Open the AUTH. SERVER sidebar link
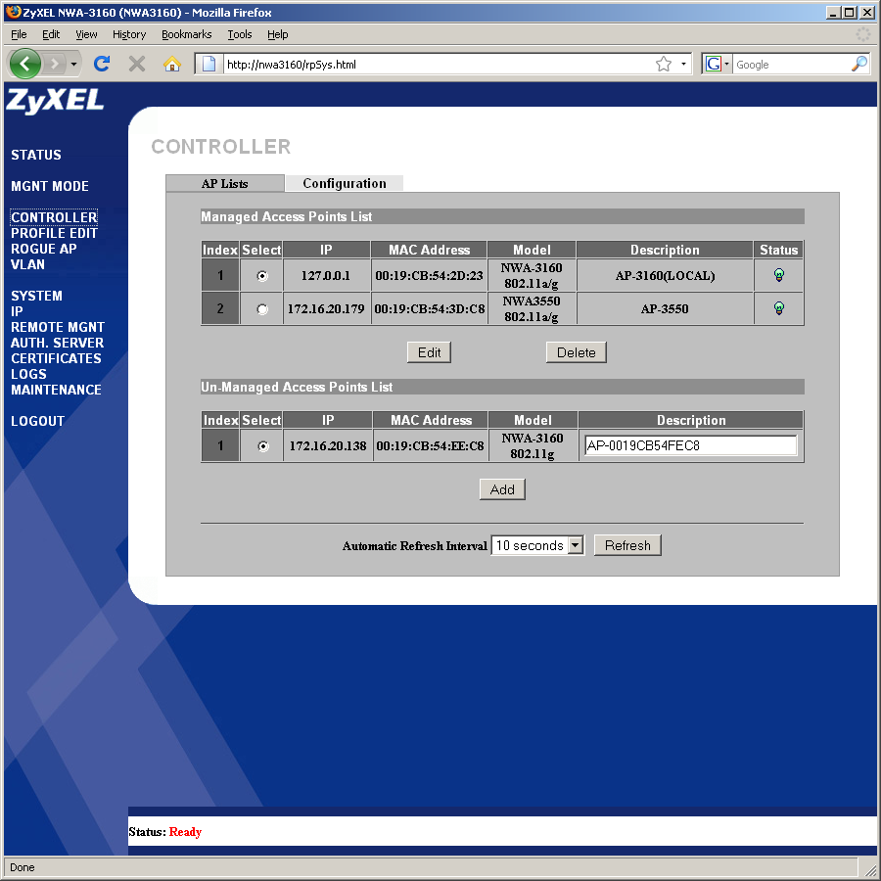 [58, 343]
